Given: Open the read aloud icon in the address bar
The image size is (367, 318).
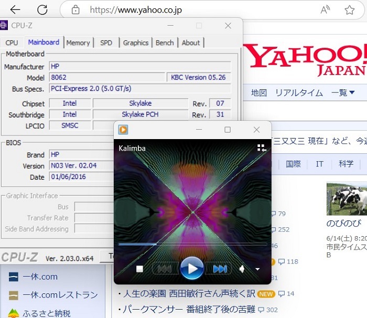Looking at the screenshot, I should point(325,10).
